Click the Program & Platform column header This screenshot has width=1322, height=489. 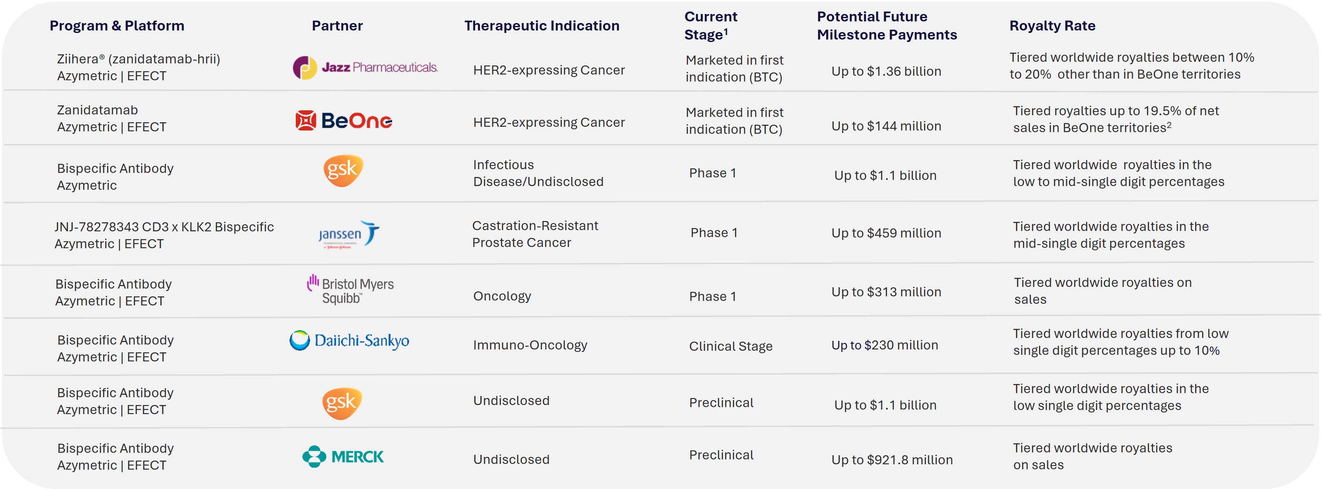(117, 26)
